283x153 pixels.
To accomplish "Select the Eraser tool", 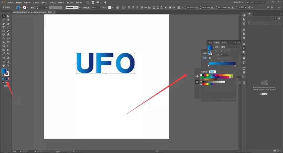I will tap(8, 35).
